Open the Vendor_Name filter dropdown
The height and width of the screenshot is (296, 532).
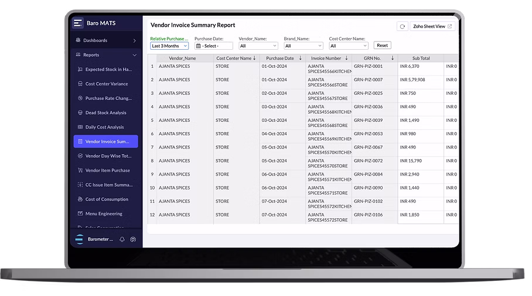(x=258, y=46)
